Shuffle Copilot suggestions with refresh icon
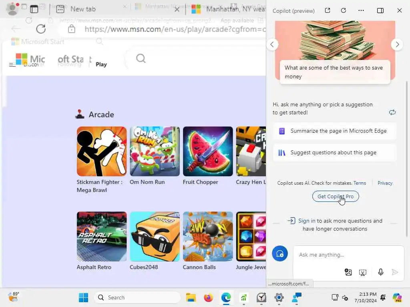Screen dimensions: 410x307 [392, 112]
